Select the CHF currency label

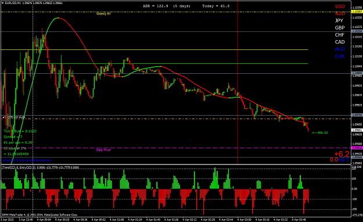[339, 35]
